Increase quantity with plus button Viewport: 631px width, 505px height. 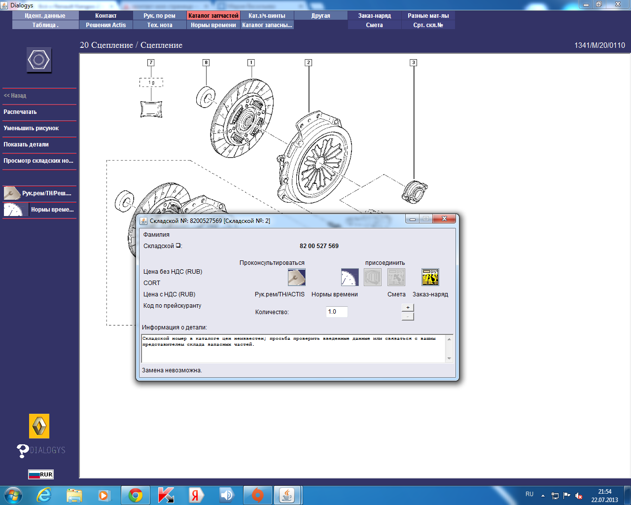tap(408, 307)
